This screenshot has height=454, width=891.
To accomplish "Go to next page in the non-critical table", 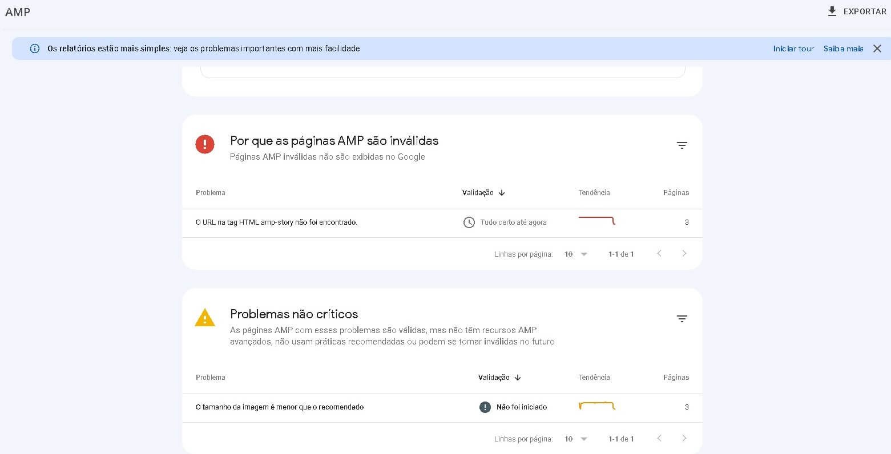I will tap(684, 439).
